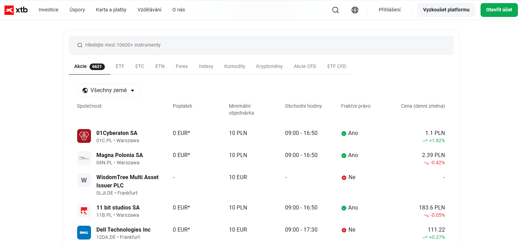Open the Vzdělávání menu

(149, 10)
